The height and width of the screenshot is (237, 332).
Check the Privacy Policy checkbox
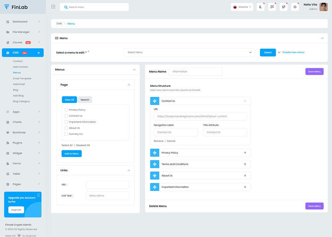click(x=66, y=110)
